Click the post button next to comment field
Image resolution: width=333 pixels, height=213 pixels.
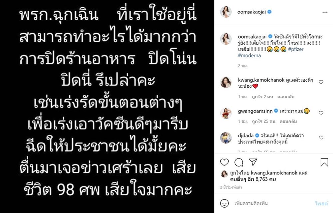coord(321,203)
